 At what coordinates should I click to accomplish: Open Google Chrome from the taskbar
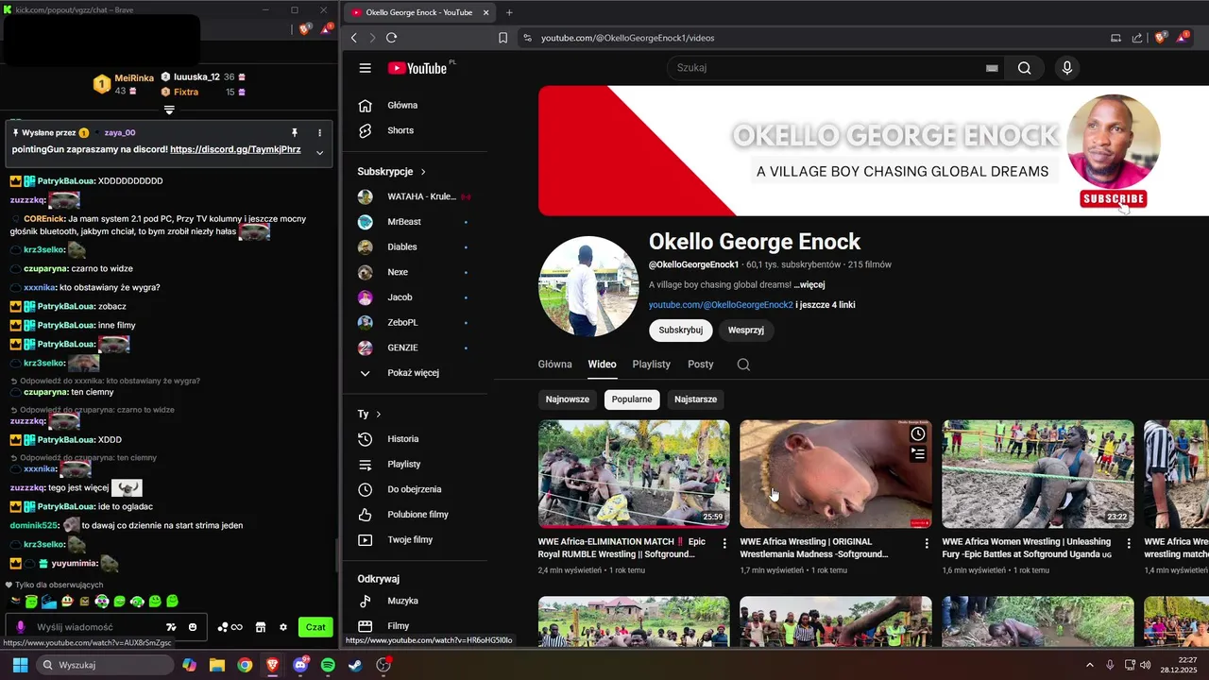coord(245,665)
